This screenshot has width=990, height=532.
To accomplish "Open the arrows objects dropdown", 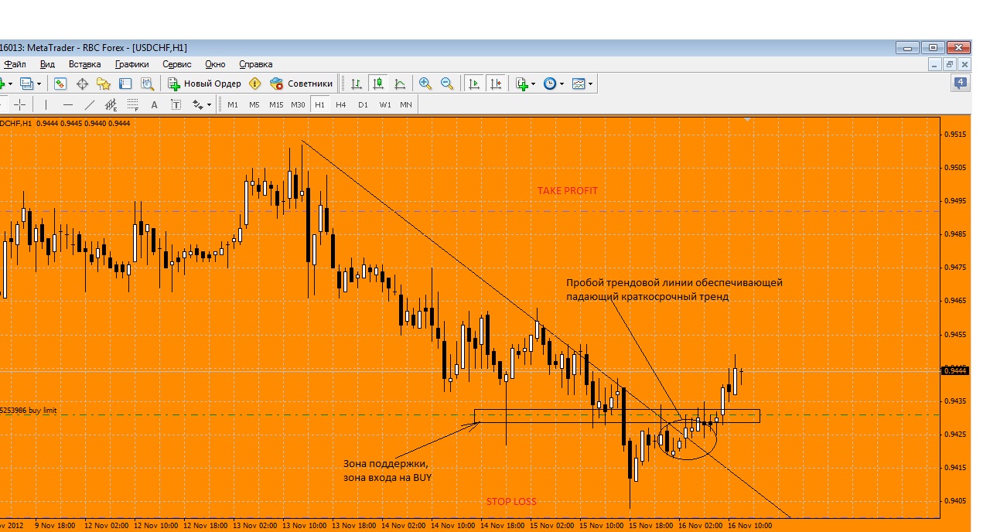I will click(202, 104).
